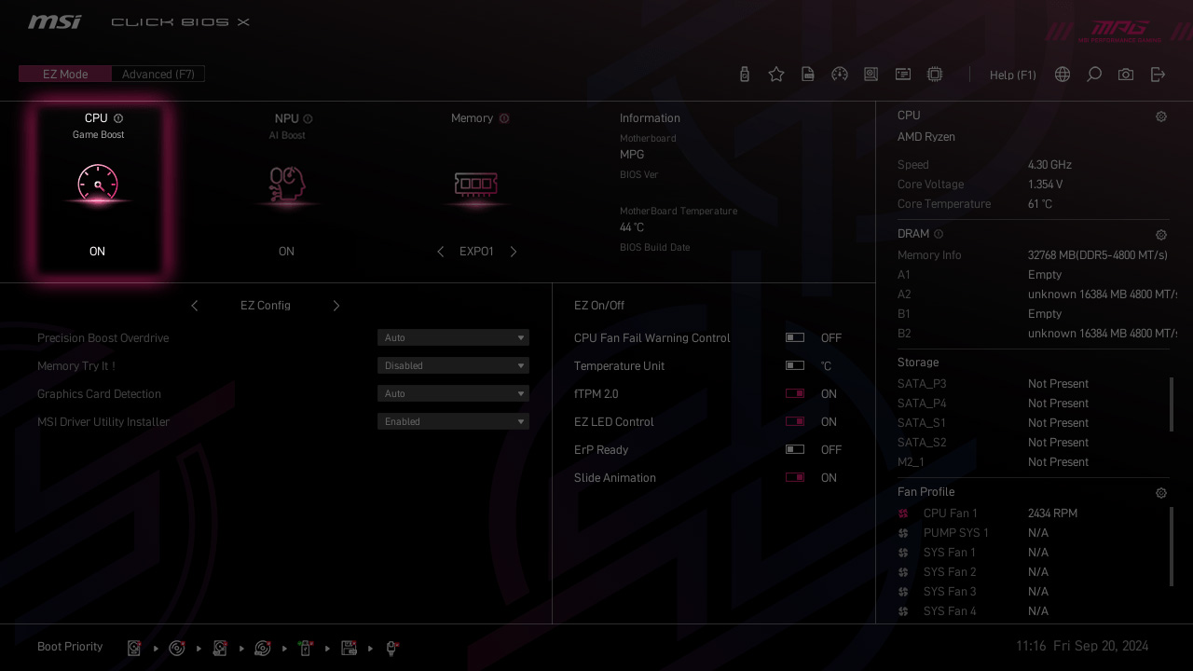Open the language globe icon
This screenshot has height=671, width=1193.
point(1063,75)
